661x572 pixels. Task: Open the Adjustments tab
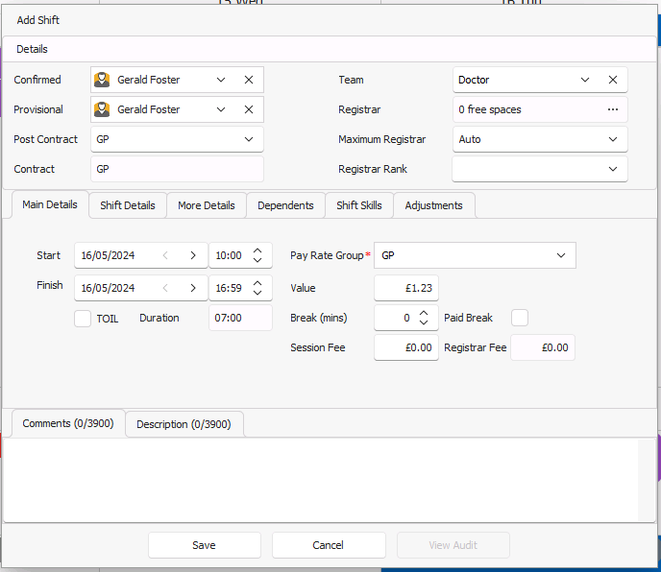(433, 205)
